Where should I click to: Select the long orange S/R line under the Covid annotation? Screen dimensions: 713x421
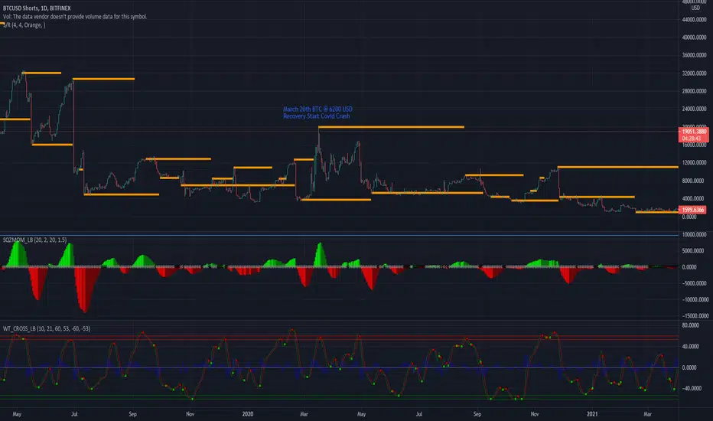click(x=391, y=127)
